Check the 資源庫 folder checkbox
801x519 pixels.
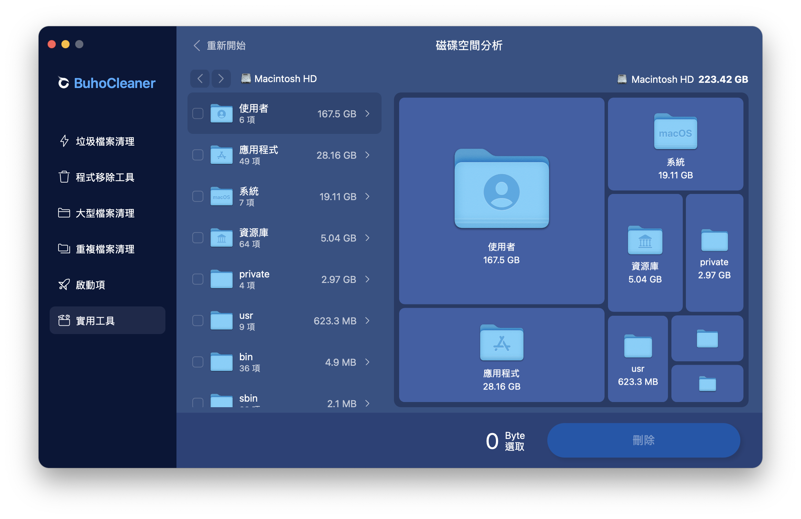[x=198, y=238]
